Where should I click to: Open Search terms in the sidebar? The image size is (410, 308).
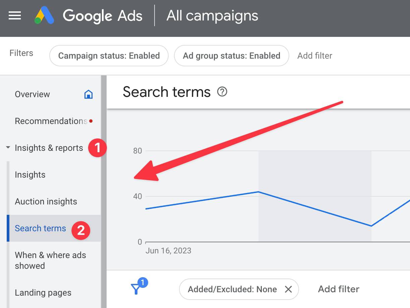click(41, 228)
